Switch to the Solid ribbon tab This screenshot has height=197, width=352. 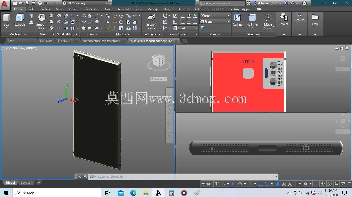[x=32, y=9]
